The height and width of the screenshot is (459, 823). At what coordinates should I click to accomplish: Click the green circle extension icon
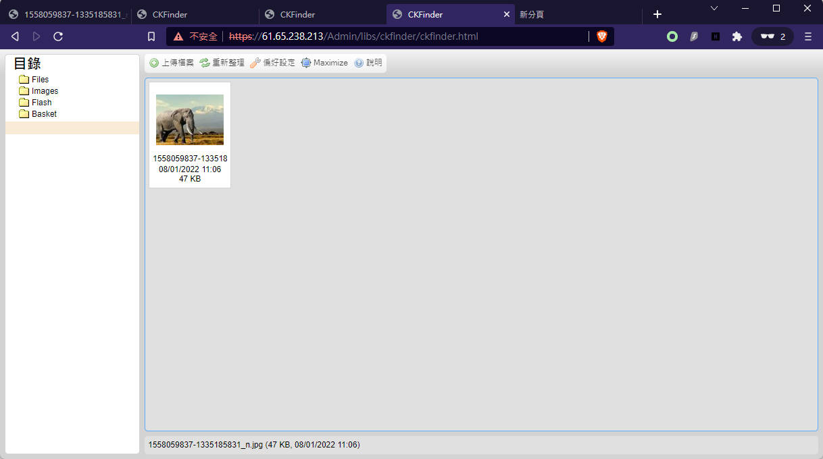(672, 36)
